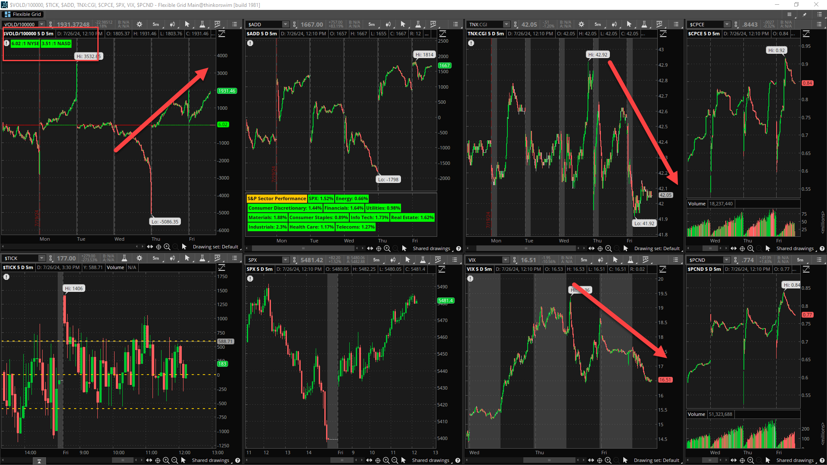Click the zoom-in magnifier below the $VOLD chart
This screenshot has height=465, width=827.
tap(167, 247)
